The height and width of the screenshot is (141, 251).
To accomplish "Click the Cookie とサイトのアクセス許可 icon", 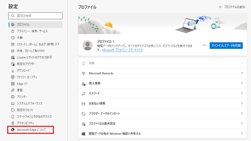I will click(x=13, y=57).
